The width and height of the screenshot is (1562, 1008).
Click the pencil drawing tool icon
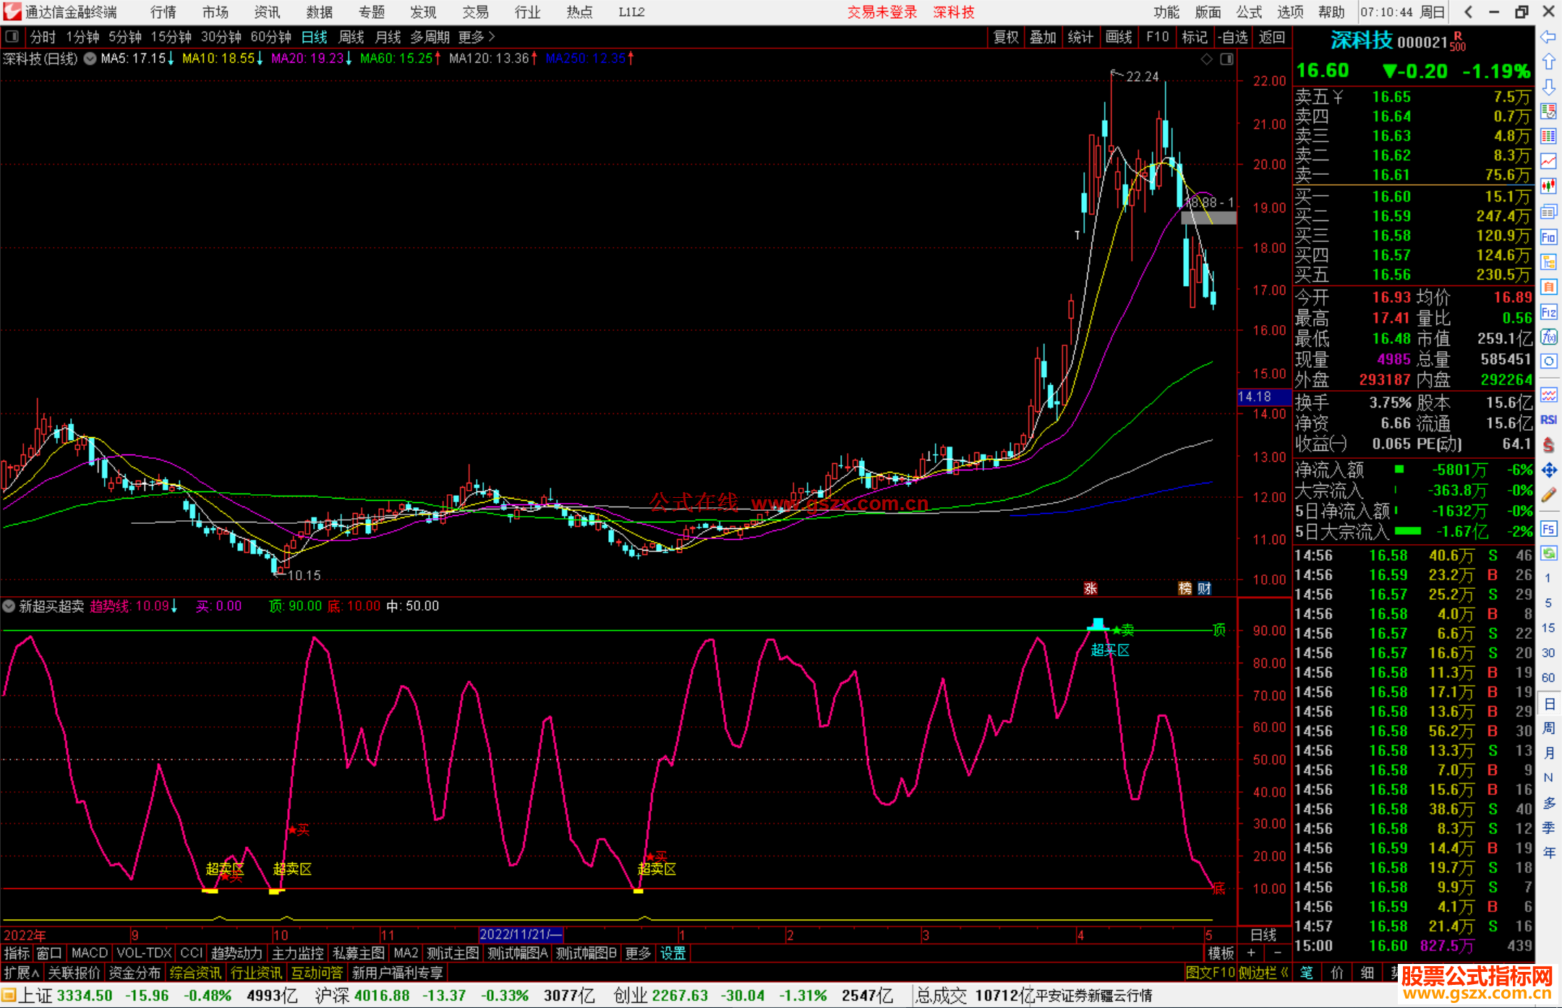click(x=1548, y=496)
